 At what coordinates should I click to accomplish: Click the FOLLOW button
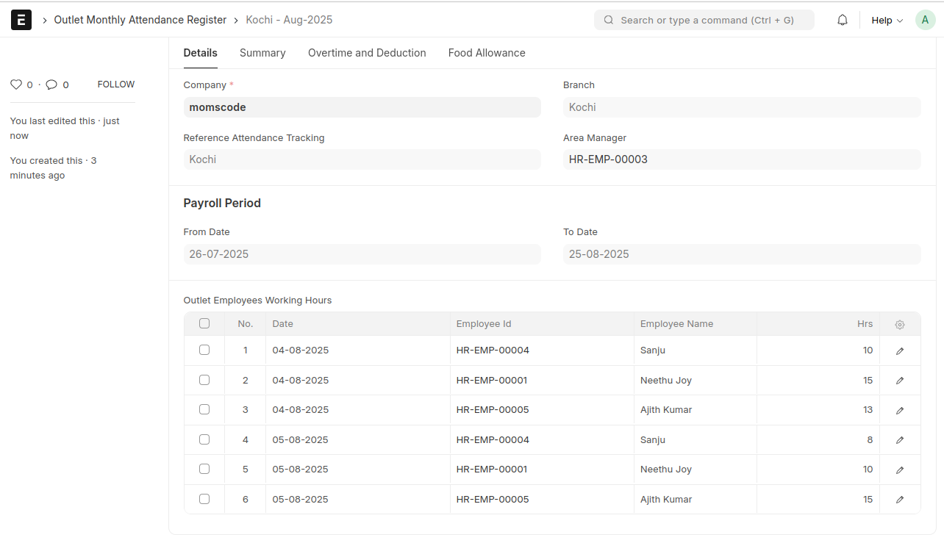(116, 84)
